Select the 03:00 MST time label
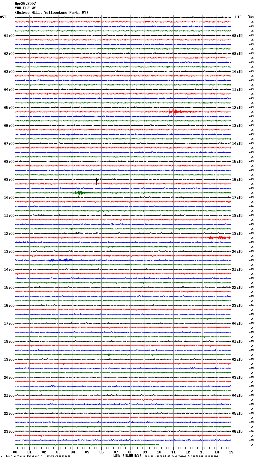Viewport: 255px width, 460px height. pyautogui.click(x=9, y=72)
